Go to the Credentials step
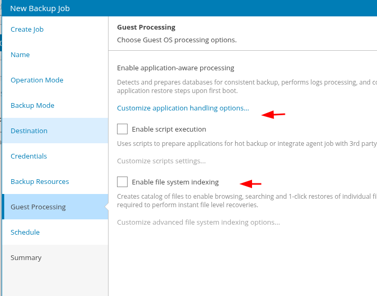 [29, 156]
